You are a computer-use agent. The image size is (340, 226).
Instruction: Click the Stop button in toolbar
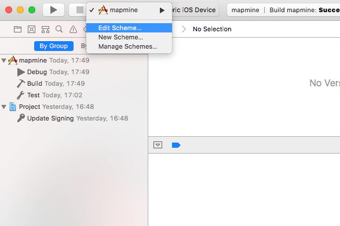tap(79, 10)
